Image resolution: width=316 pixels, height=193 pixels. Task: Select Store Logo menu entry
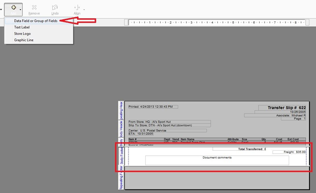(x=22, y=34)
